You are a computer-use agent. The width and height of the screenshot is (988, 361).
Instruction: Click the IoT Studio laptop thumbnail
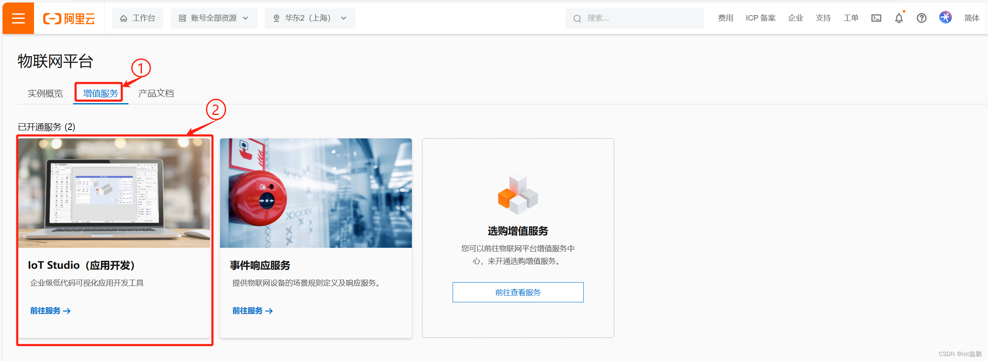114,193
